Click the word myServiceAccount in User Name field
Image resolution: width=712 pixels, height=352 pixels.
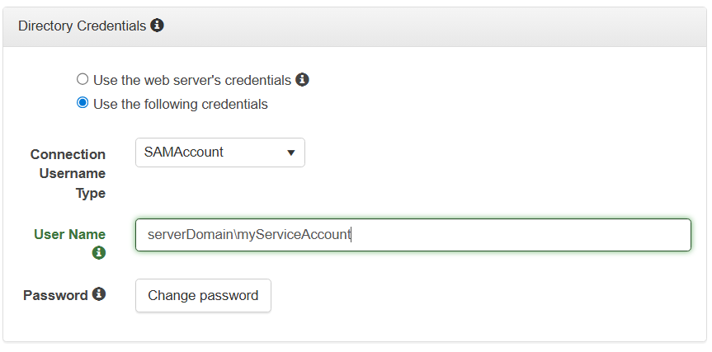[295, 235]
